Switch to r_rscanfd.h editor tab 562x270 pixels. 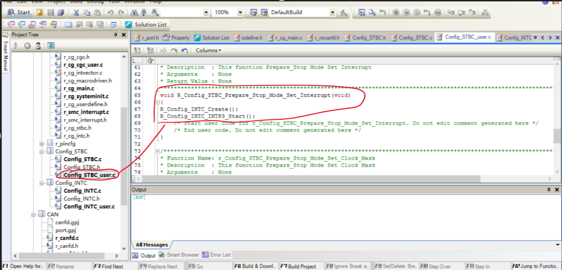pos(324,37)
